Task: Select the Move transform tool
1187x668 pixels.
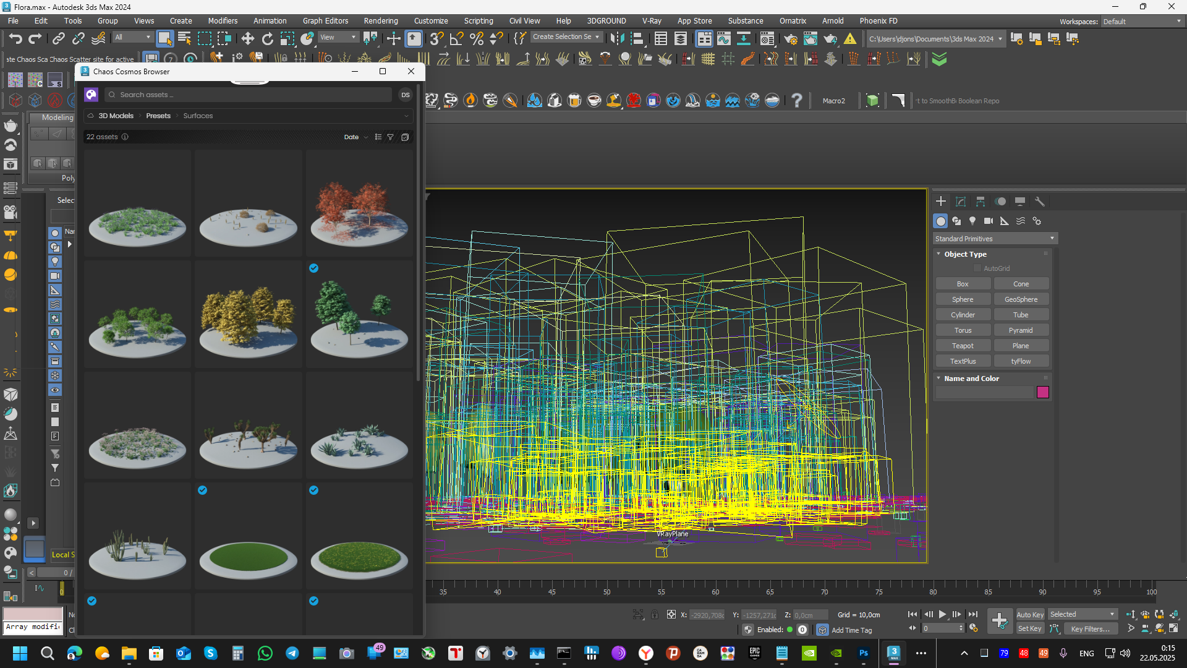Action: (x=247, y=39)
